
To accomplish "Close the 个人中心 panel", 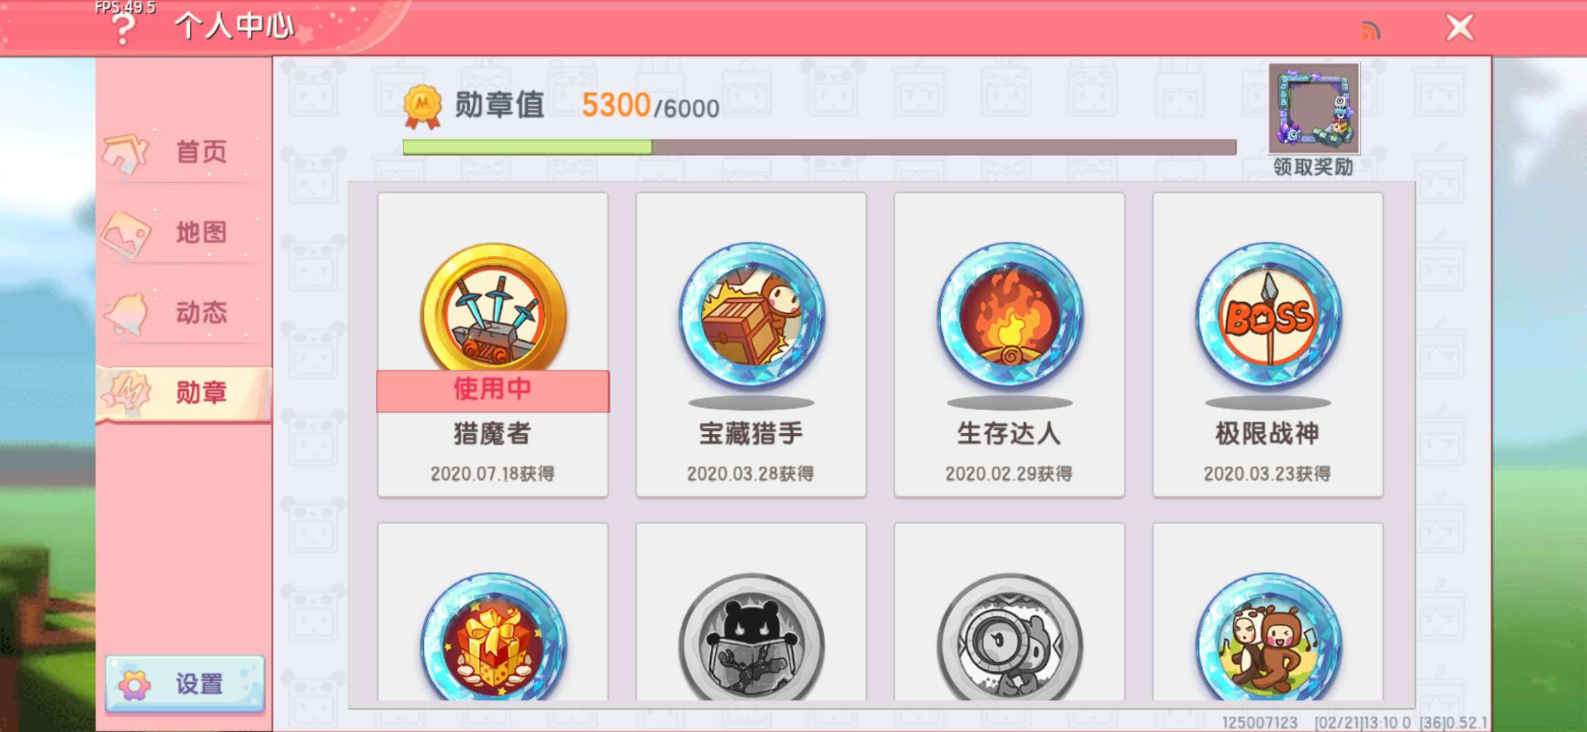I will pyautogui.click(x=1459, y=28).
